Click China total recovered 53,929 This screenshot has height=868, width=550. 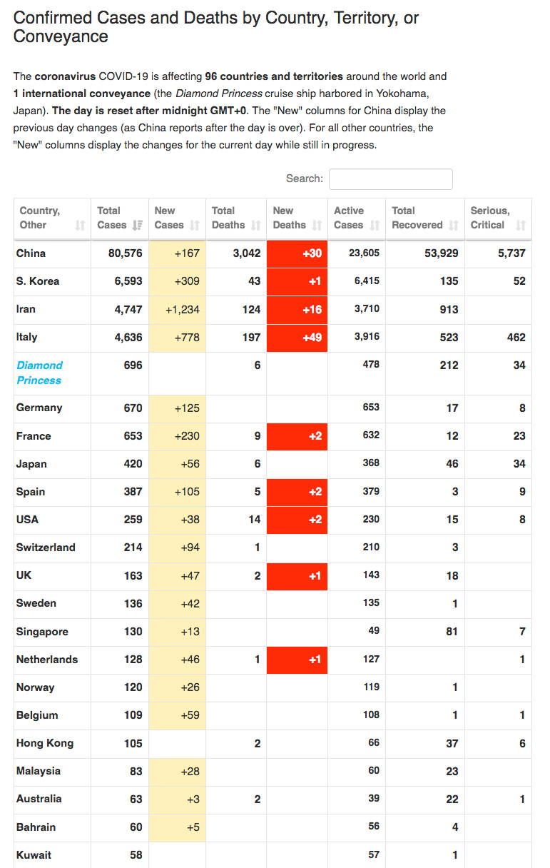point(442,253)
